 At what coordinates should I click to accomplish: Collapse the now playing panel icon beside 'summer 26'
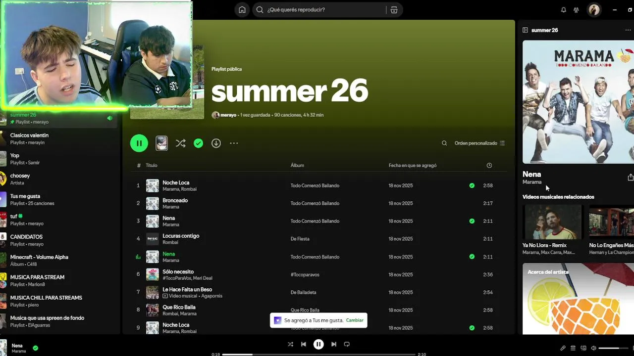pyautogui.click(x=525, y=30)
